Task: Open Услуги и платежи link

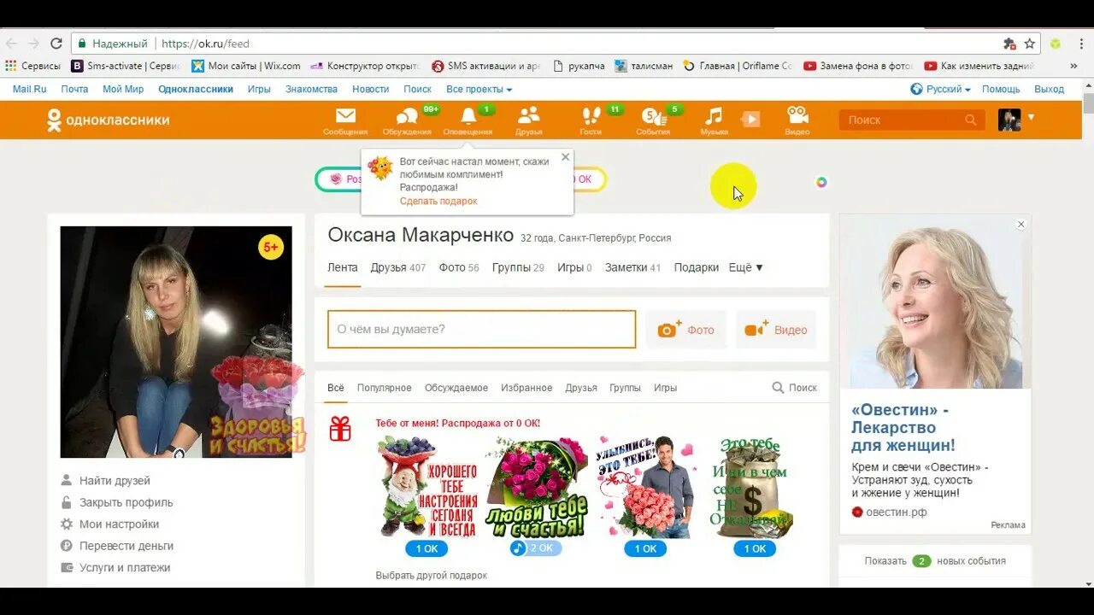Action: pos(125,568)
